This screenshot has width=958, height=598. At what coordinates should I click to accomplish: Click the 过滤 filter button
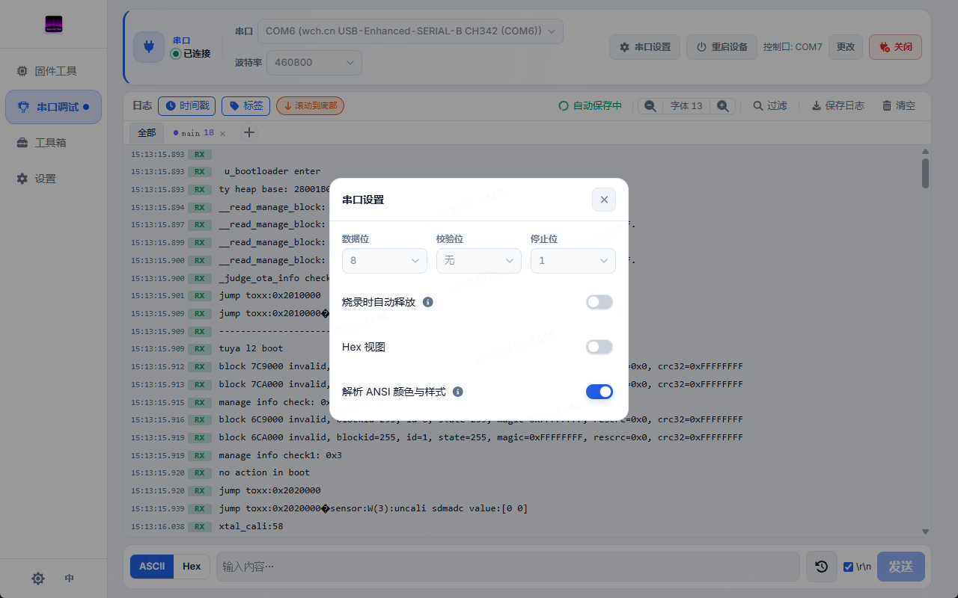(x=770, y=106)
